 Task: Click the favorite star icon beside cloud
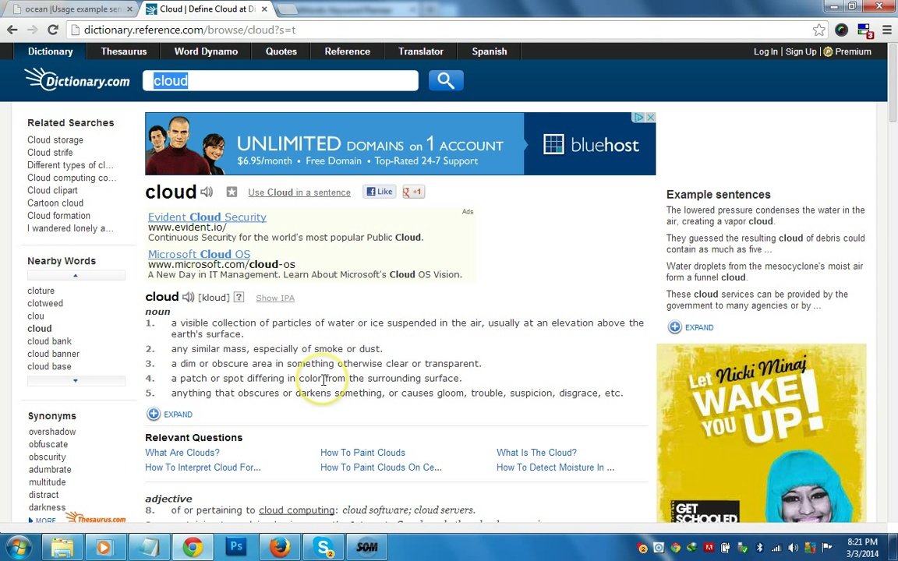pos(232,192)
